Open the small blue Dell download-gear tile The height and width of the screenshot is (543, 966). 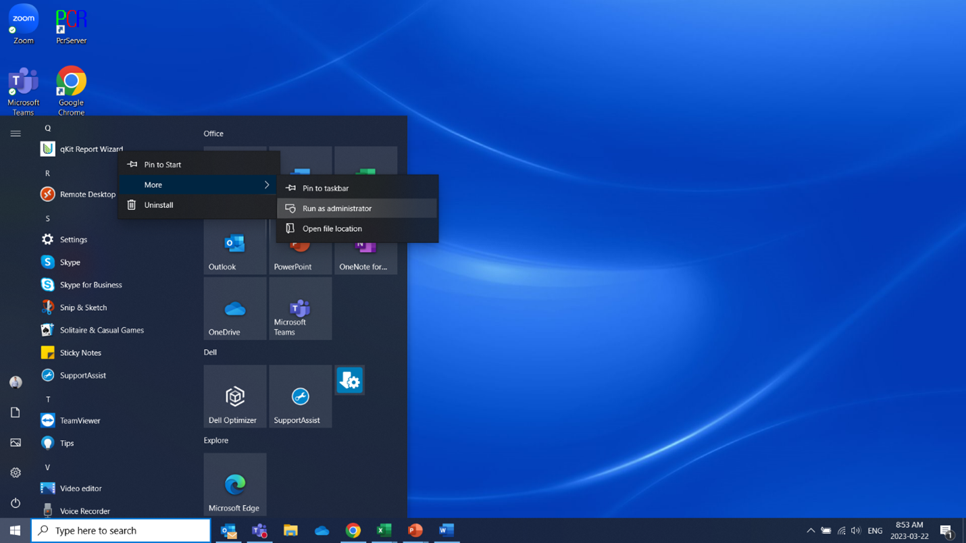pyautogui.click(x=350, y=380)
